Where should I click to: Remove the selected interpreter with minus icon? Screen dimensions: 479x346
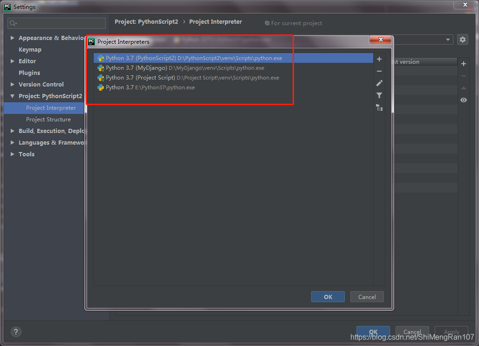tap(379, 71)
